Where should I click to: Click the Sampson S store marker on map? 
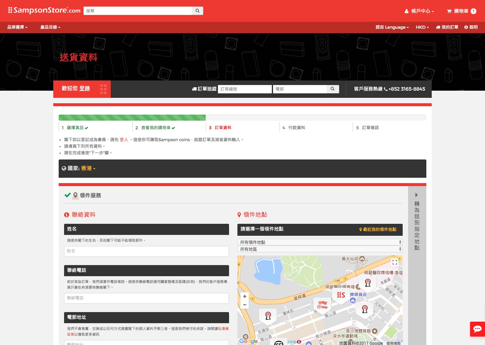point(341,295)
